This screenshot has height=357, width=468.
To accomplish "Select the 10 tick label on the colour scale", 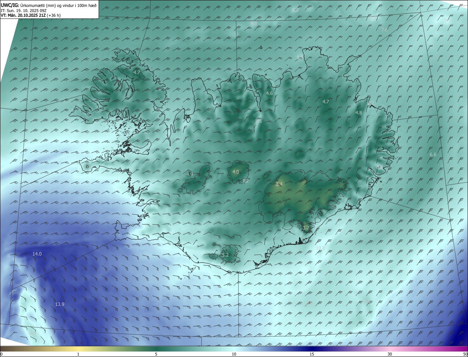I will coord(234,354).
